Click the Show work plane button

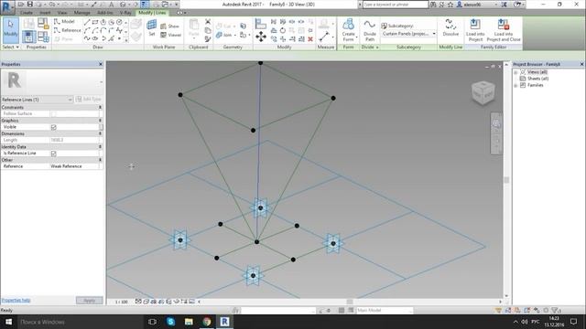[169, 27]
